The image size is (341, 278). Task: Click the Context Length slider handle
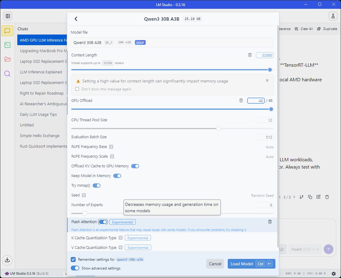pyautogui.click(x=270, y=70)
